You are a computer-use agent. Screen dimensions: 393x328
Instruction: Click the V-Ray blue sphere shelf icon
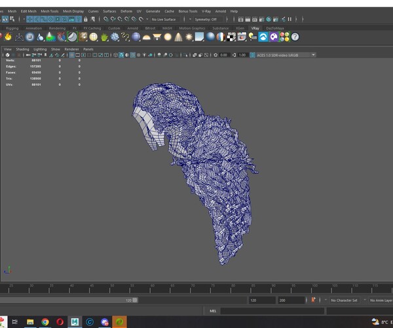click(210, 37)
